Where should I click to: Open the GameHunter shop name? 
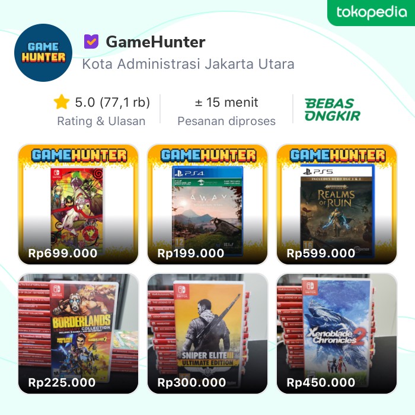[155, 42]
